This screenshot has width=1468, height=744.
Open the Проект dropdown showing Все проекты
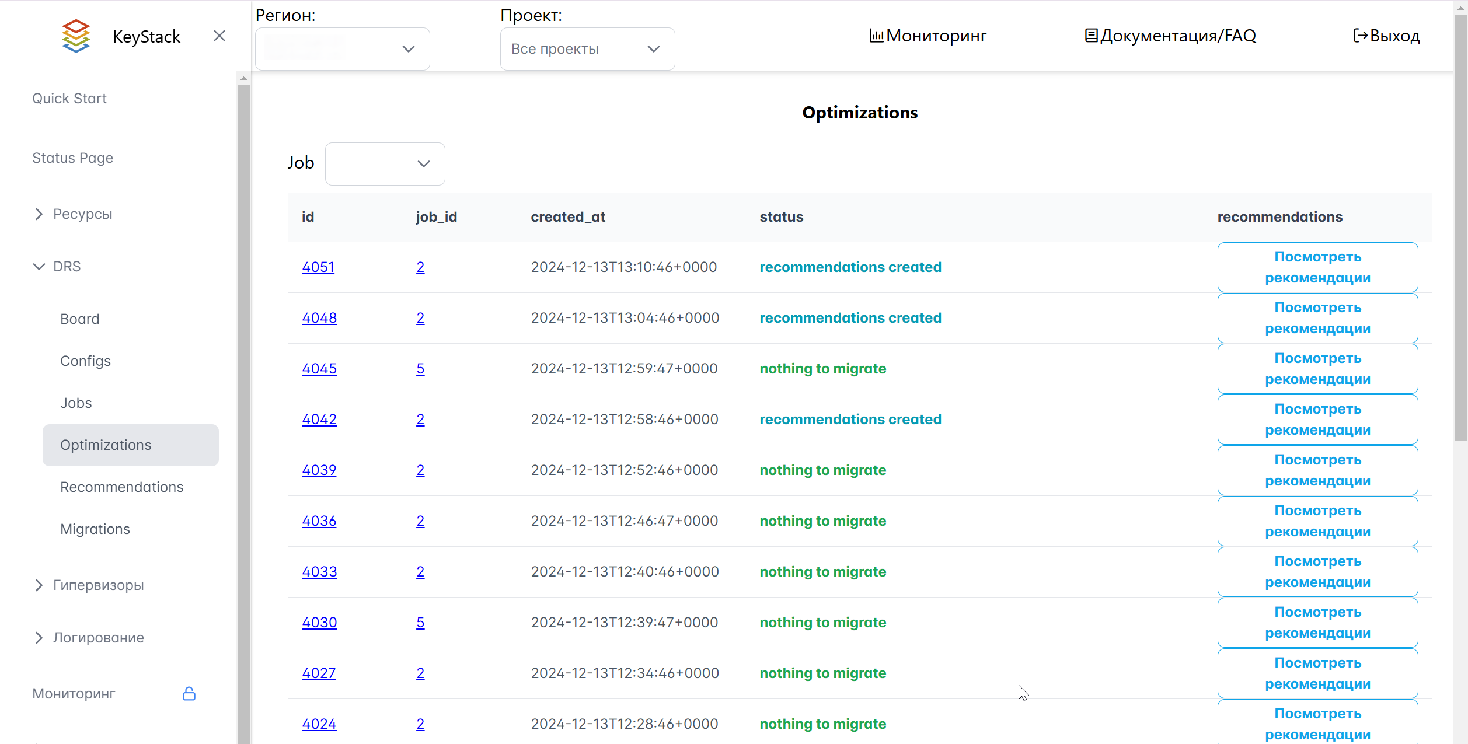(587, 49)
